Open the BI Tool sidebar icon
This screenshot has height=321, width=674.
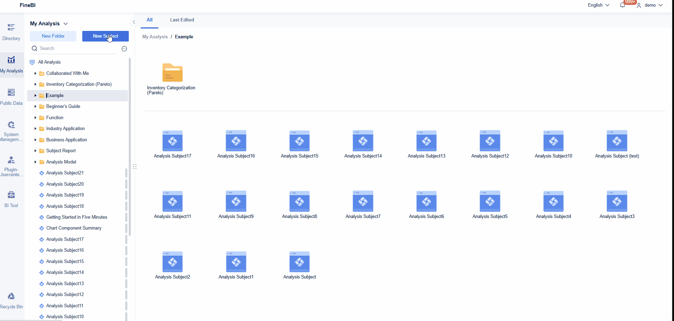11,194
